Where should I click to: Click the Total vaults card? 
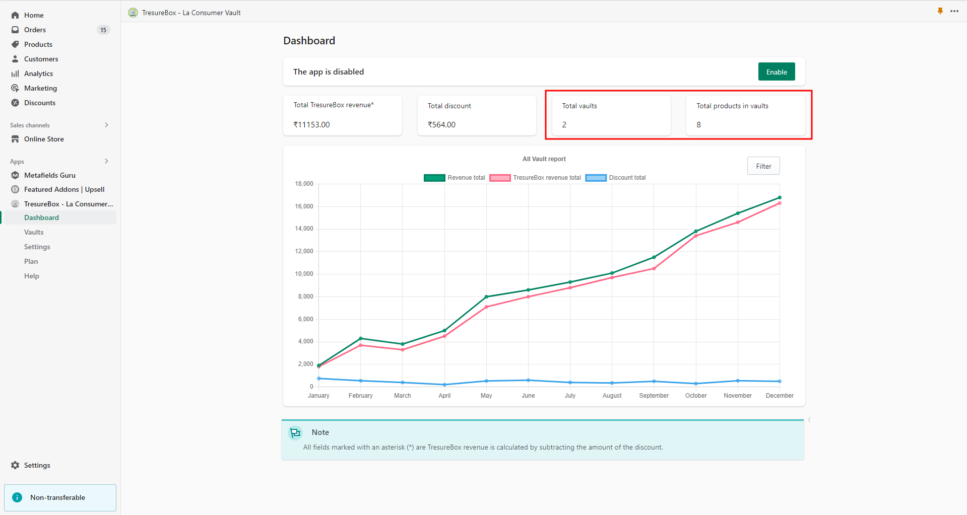click(x=611, y=115)
